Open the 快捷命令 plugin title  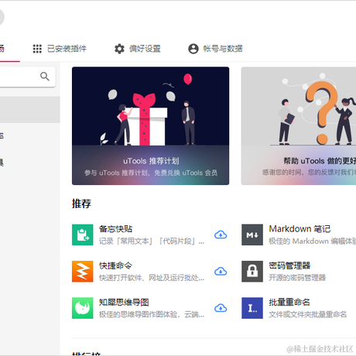click(115, 265)
